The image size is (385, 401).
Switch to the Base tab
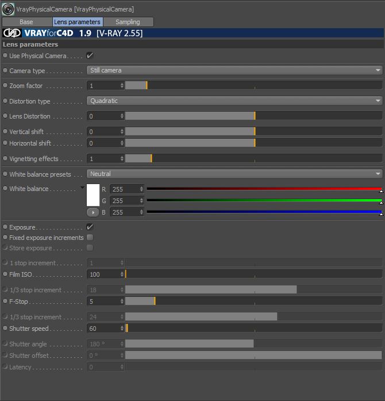(26, 22)
